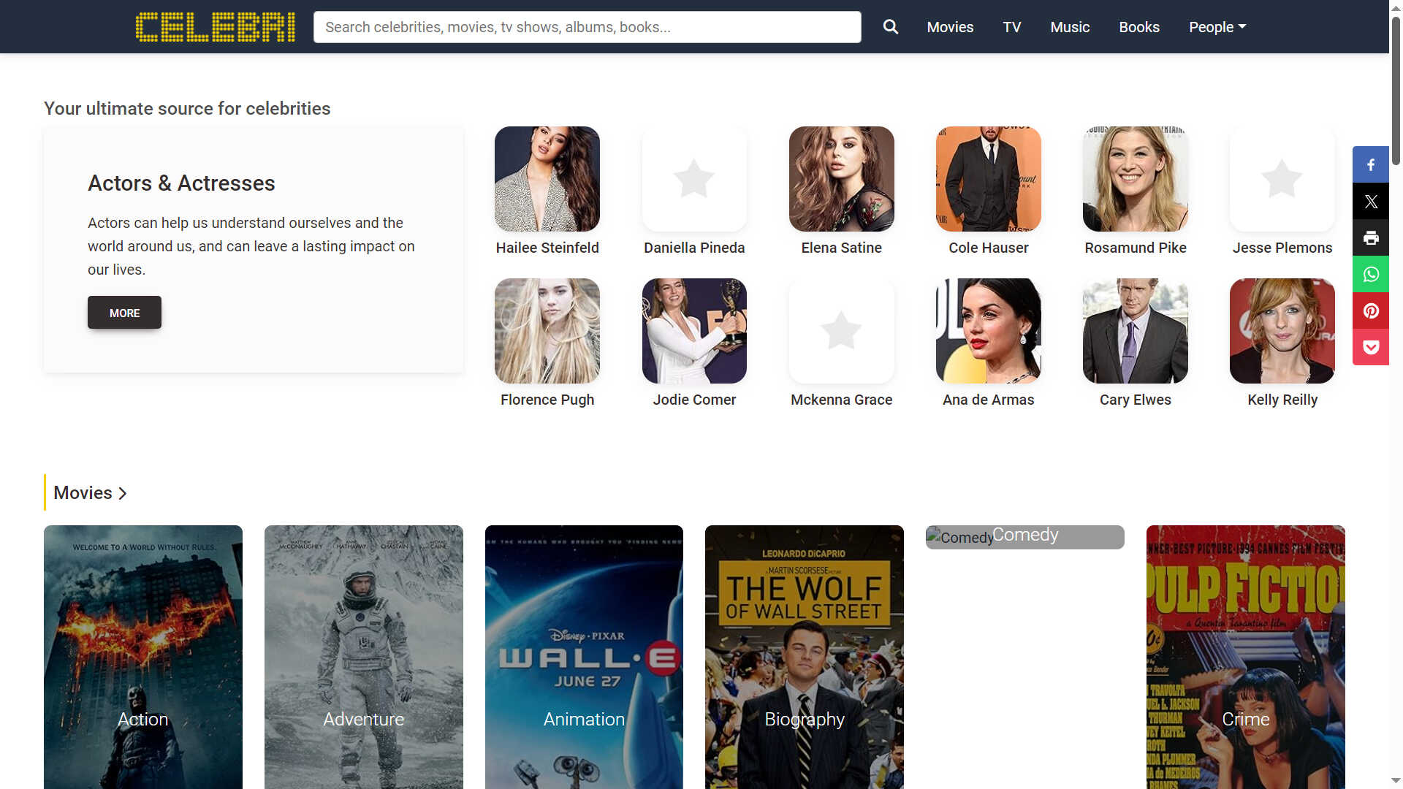The width and height of the screenshot is (1403, 789).
Task: Share via WhatsApp icon
Action: click(x=1371, y=275)
